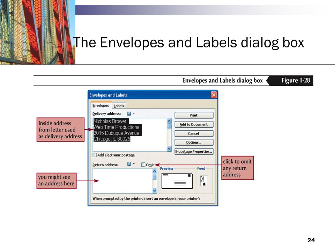Click the printer Feed icon
Image resolution: width=335 pixels, height=251 pixels.
[204, 181]
